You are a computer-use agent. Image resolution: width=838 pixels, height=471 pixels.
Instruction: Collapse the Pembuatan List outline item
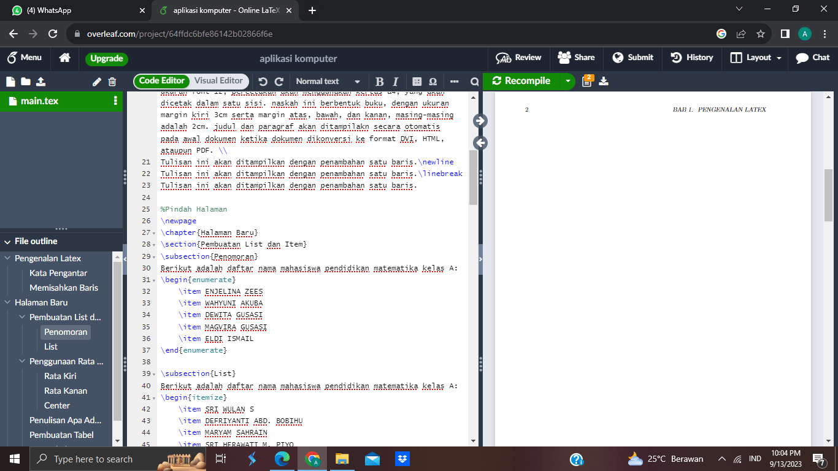click(x=23, y=317)
